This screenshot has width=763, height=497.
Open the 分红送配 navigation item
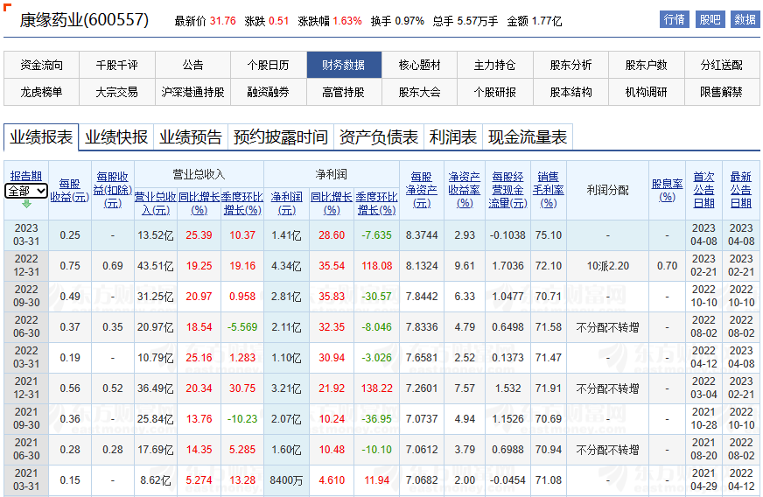tap(721, 65)
